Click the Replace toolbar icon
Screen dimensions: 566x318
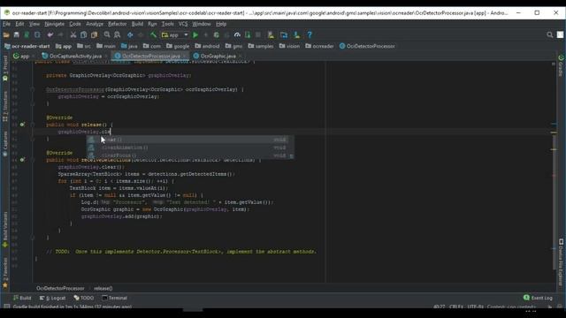pyautogui.click(x=118, y=35)
